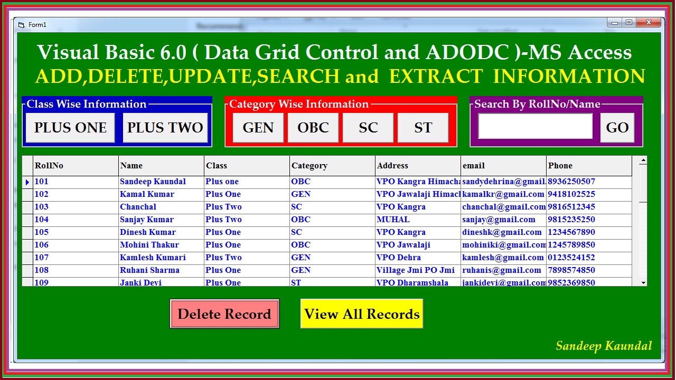The height and width of the screenshot is (380, 676).
Task: Select cell with name Chanchal
Action: [x=161, y=207]
